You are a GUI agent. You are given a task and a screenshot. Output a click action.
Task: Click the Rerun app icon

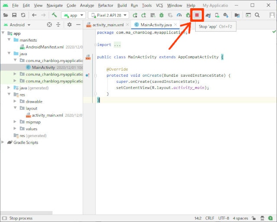(x=135, y=16)
